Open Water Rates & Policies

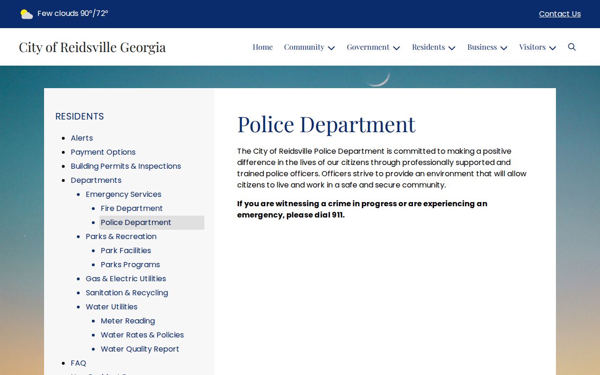[x=142, y=335]
